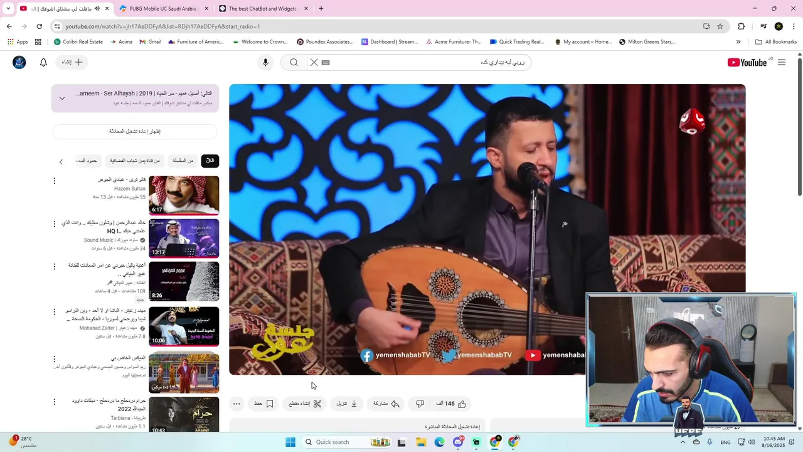
Task: Open Windows Start menu
Action: tap(290, 442)
